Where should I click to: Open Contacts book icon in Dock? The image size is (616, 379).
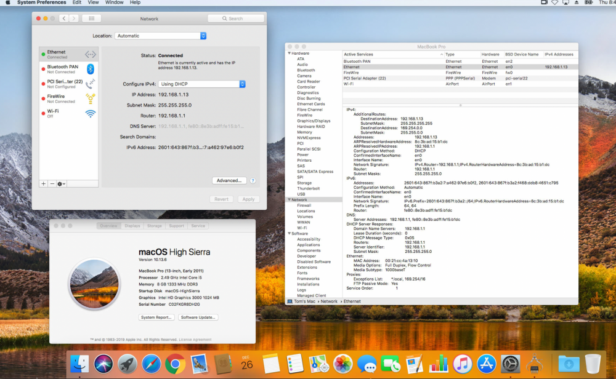click(x=223, y=364)
